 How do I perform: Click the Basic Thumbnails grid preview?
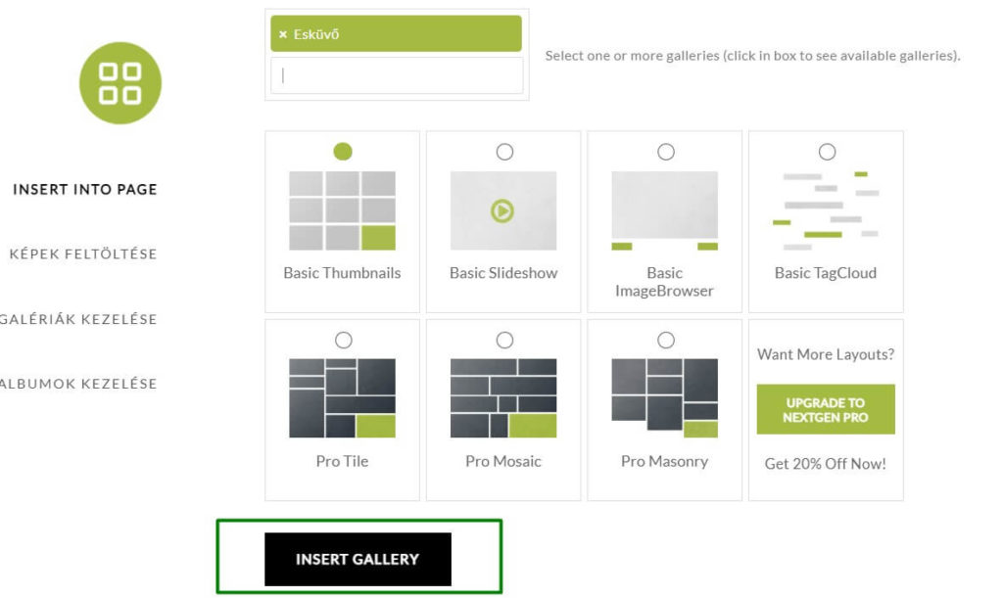(342, 210)
